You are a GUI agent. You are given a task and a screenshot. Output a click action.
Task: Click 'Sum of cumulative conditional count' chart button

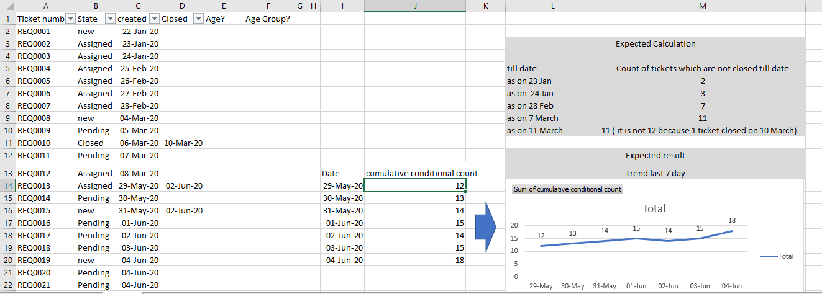[x=567, y=189]
